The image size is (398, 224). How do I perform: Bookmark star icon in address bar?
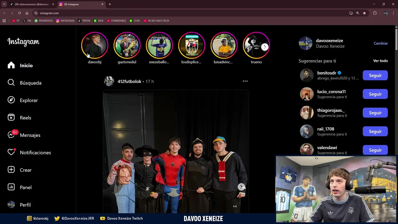(364, 13)
